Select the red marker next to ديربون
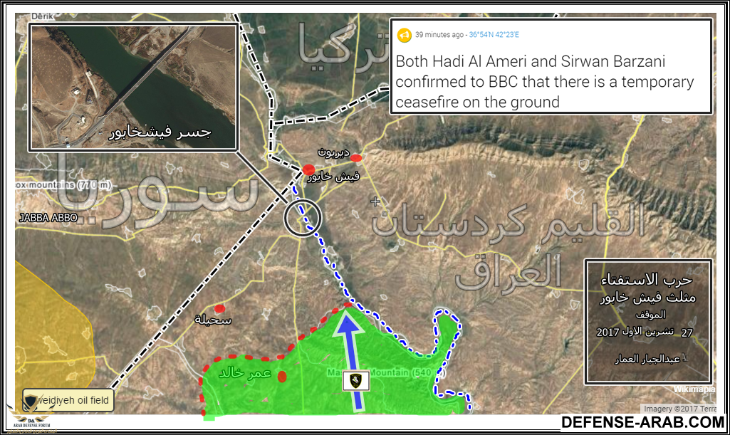This screenshot has height=435, width=730. click(x=356, y=157)
